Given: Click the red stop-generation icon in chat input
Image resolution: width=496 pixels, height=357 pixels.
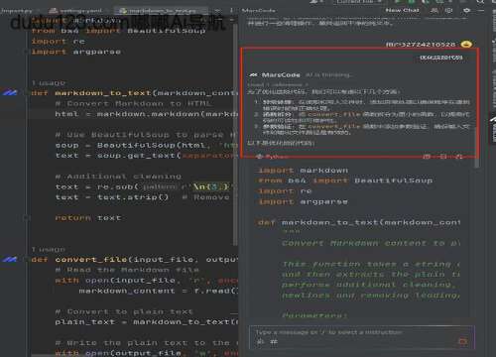Looking at the screenshot, I should click(x=463, y=341).
